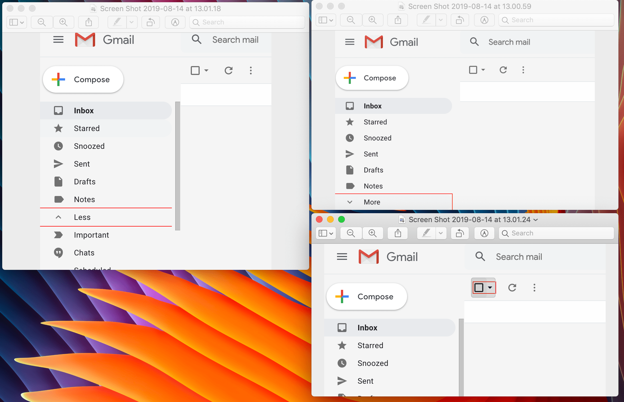The height and width of the screenshot is (402, 624).
Task: Click the Gmail hamburger menu icon
Action: tap(58, 39)
